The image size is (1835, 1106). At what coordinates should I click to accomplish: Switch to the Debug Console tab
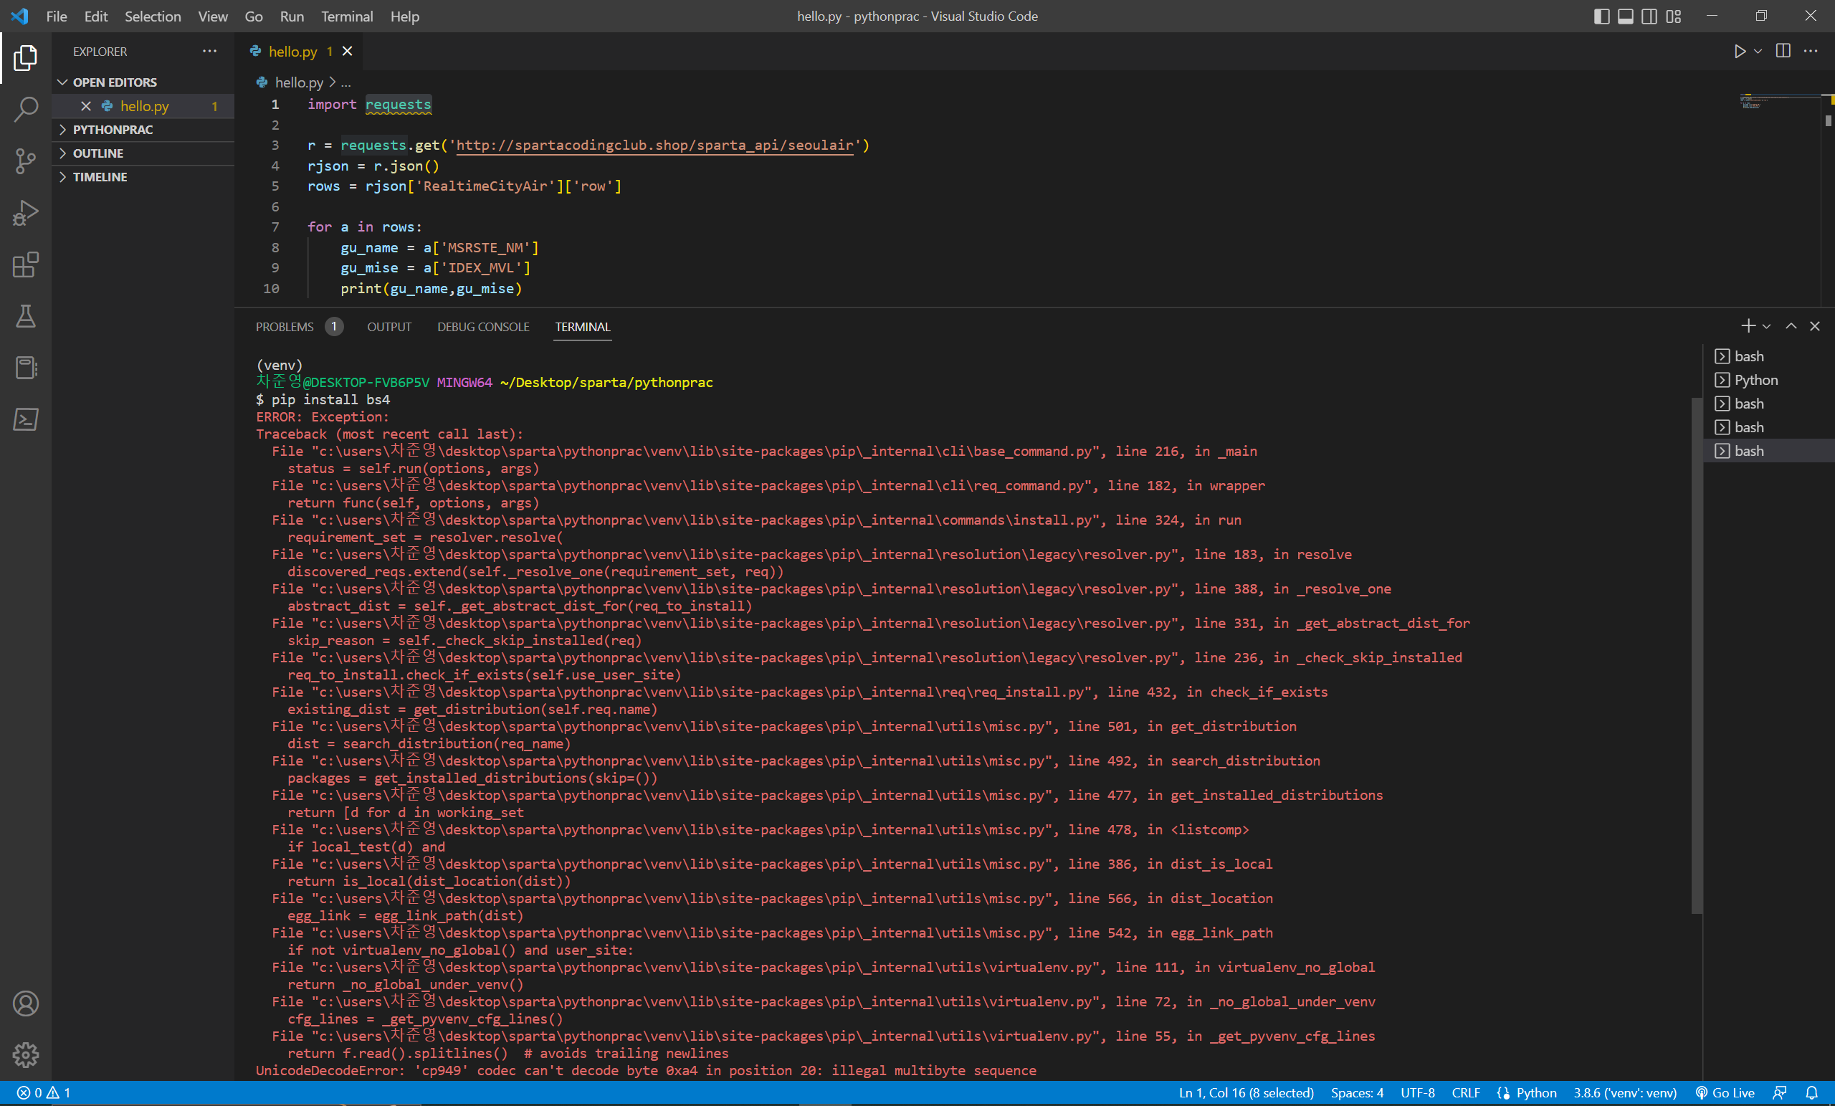click(x=483, y=327)
